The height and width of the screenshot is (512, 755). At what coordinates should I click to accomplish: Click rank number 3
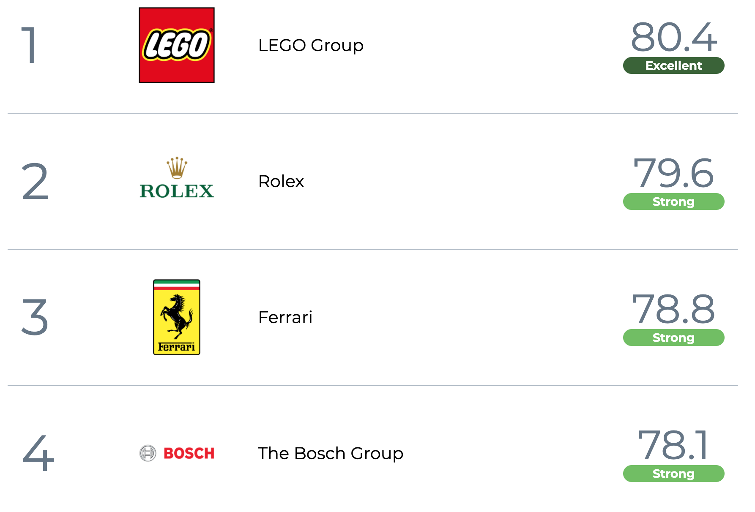click(x=35, y=317)
